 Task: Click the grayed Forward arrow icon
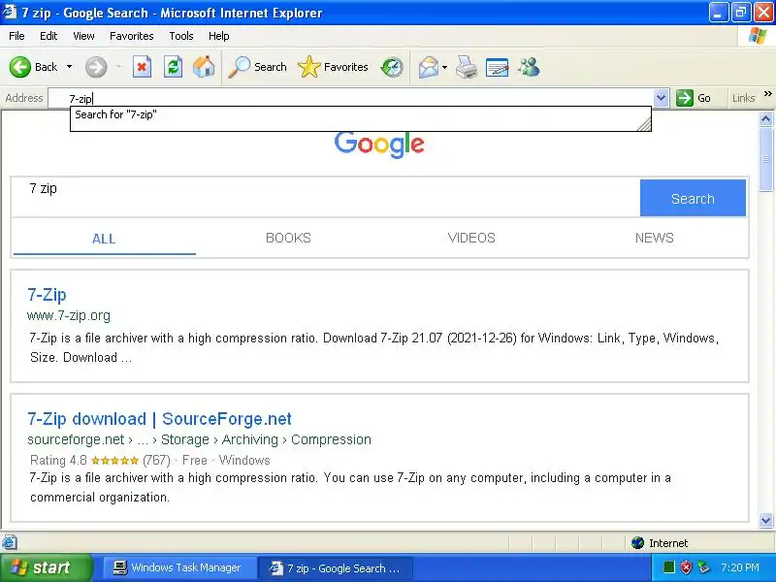pyautogui.click(x=95, y=67)
